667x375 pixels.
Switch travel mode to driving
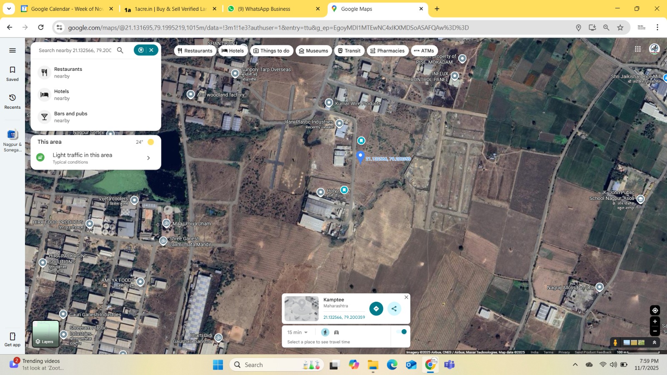pos(337,332)
